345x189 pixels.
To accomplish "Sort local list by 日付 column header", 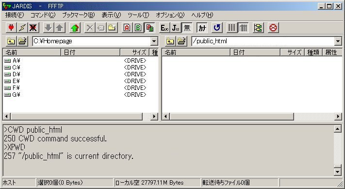I will (x=90, y=52).
